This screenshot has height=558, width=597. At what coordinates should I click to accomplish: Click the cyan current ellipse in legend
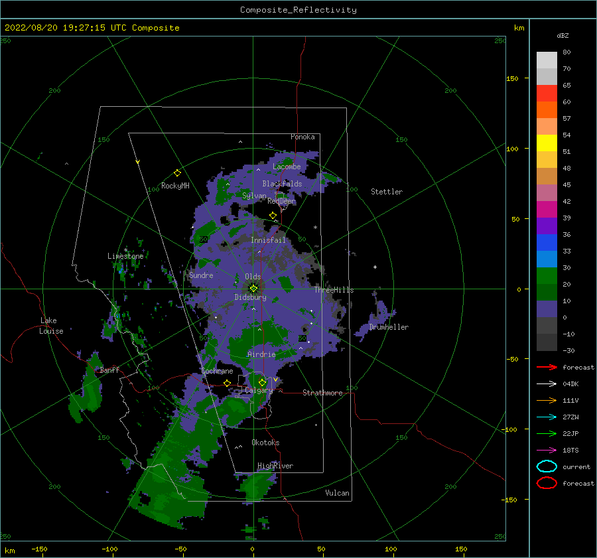(x=547, y=466)
